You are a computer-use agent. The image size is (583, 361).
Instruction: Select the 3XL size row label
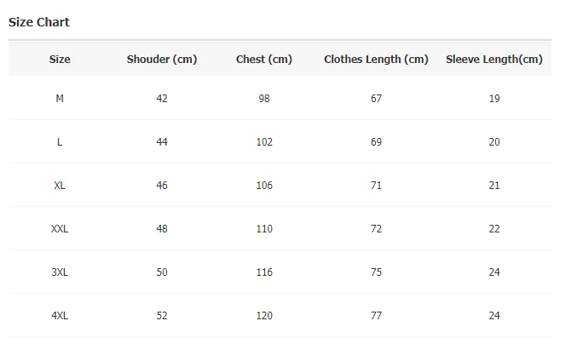(60, 272)
